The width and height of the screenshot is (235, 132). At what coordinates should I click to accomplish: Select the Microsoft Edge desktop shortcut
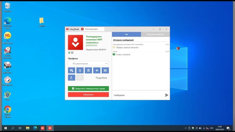pyautogui.click(x=8, y=23)
